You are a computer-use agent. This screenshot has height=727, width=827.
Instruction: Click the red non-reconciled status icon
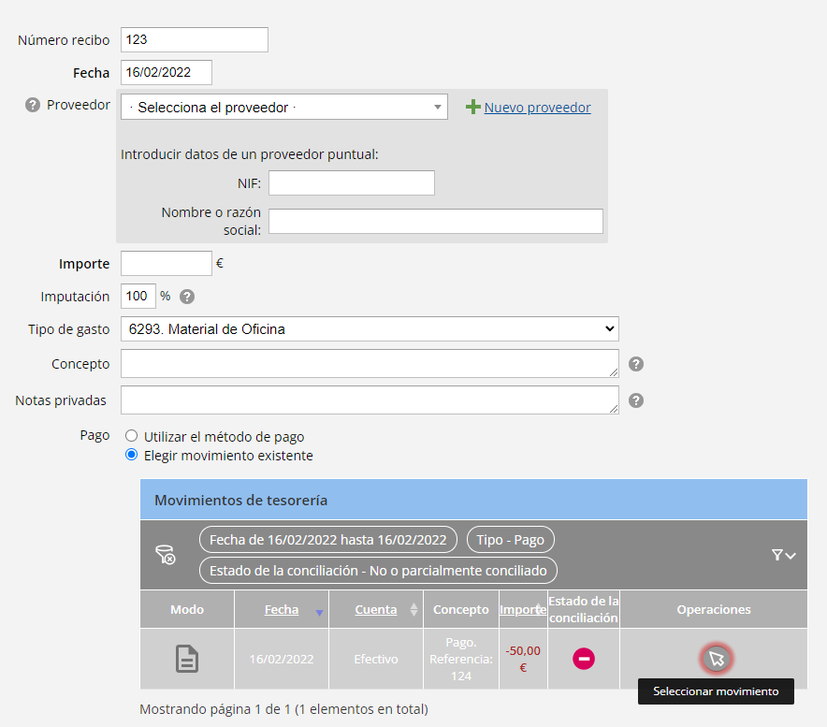point(584,659)
